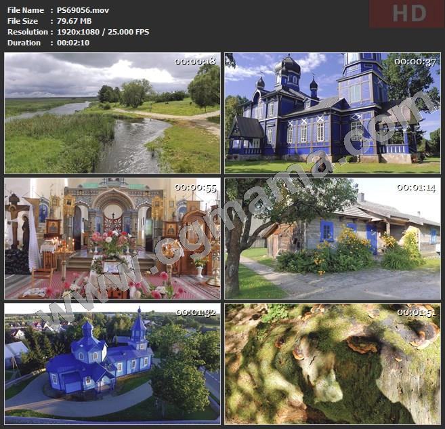Screen dimensions: 445x429
Task: Click the 00:00:37 timestamp
Action: (x=415, y=62)
